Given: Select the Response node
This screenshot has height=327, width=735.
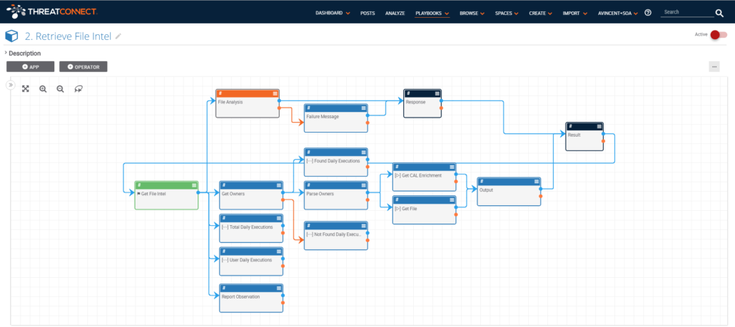Looking at the screenshot, I should point(422,103).
